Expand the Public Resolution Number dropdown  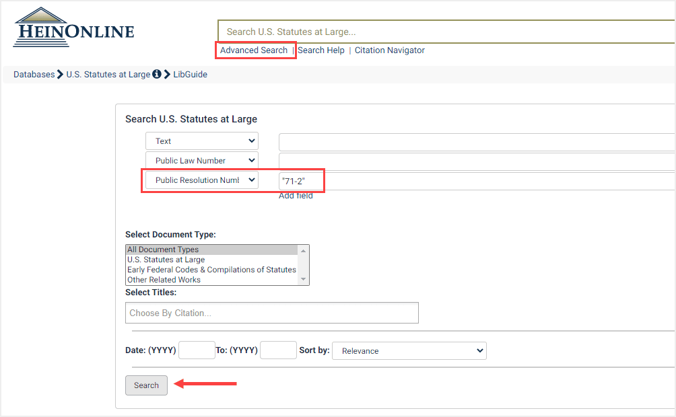[202, 180]
